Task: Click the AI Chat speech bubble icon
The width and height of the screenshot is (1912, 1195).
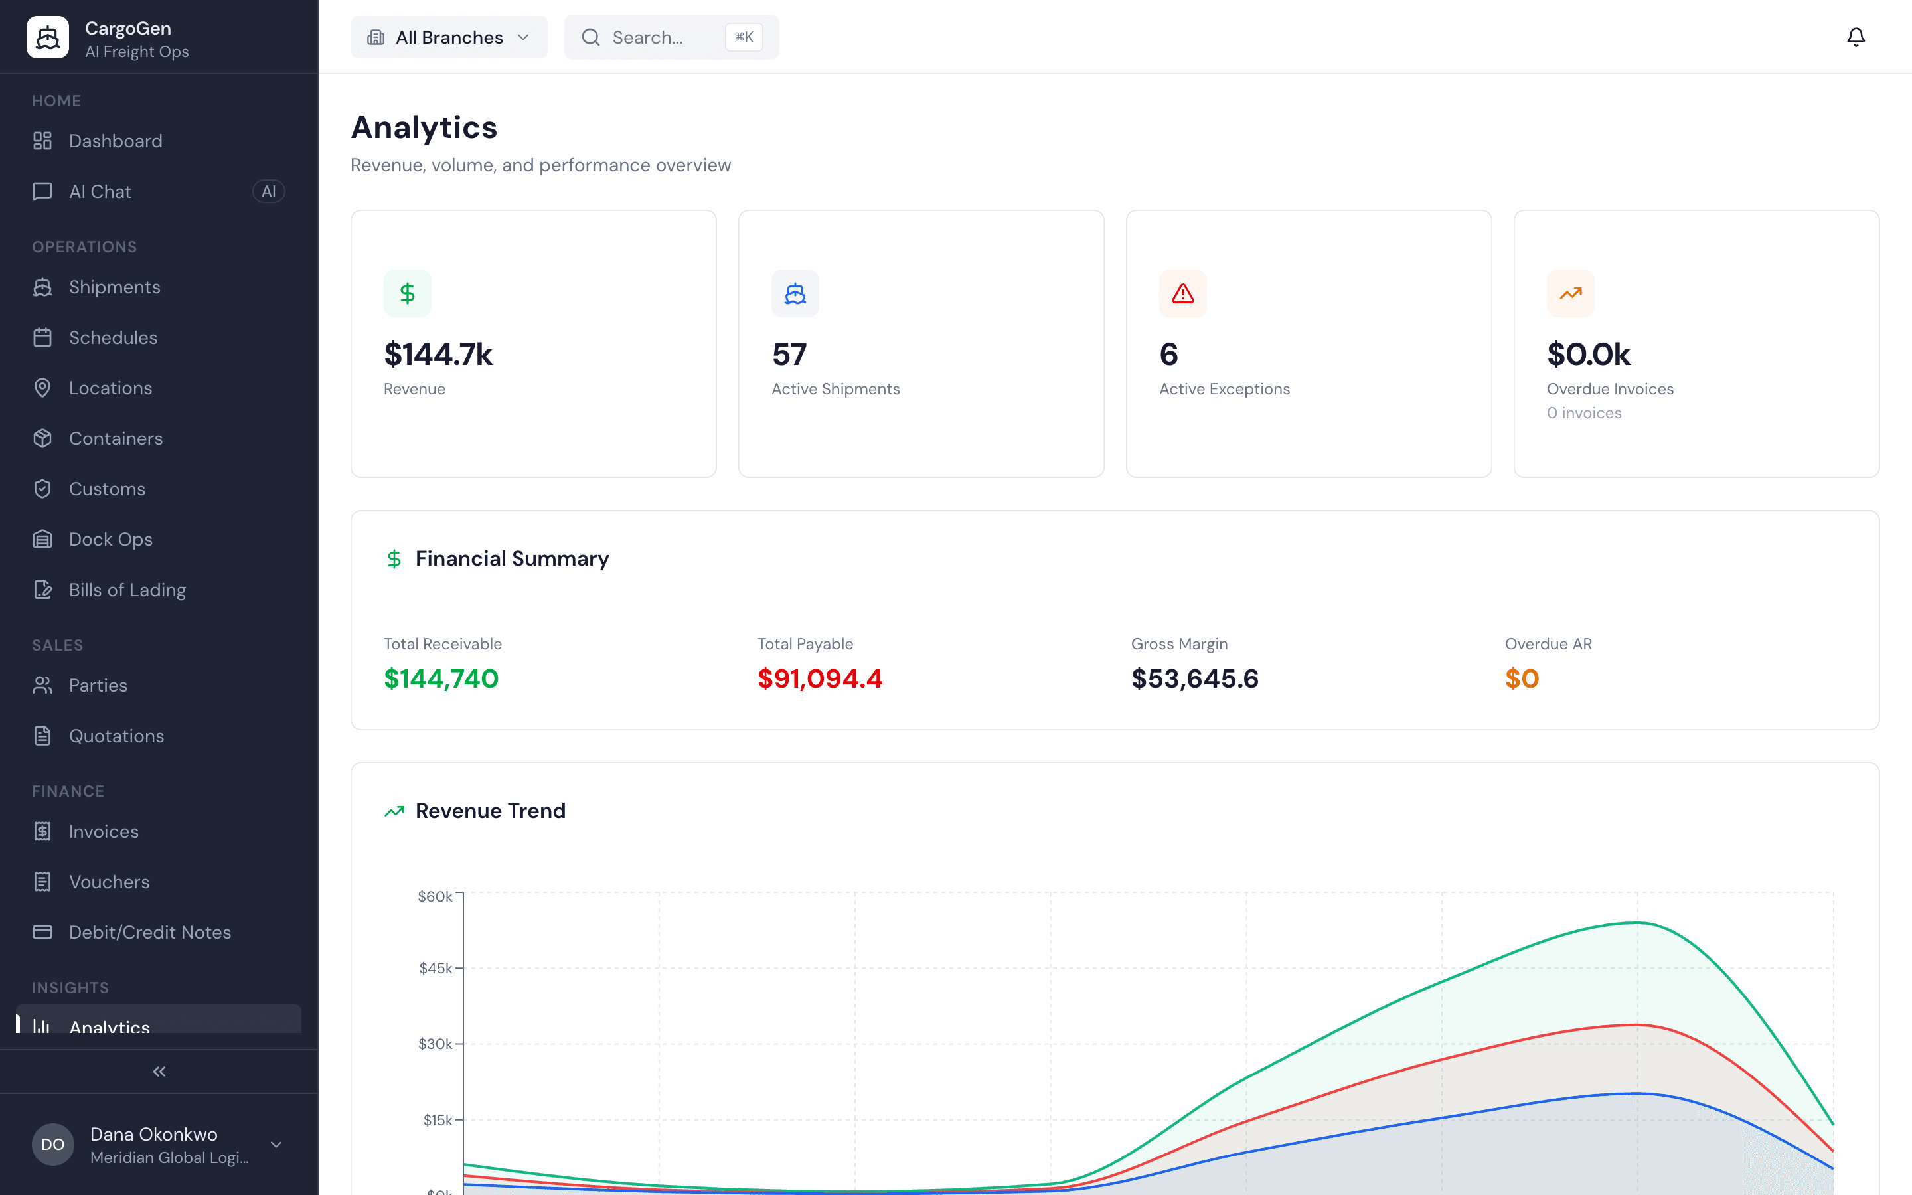Action: coord(42,191)
